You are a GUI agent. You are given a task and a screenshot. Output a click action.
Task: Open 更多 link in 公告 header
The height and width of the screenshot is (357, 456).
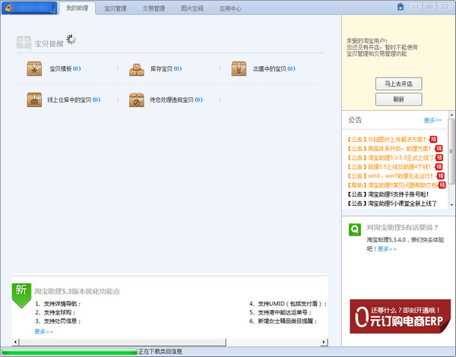click(432, 120)
